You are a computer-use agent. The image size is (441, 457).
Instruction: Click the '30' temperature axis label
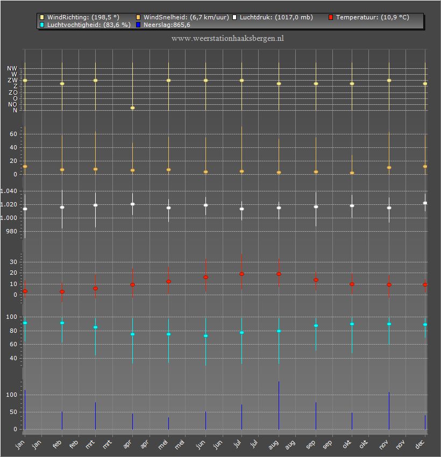(13, 262)
